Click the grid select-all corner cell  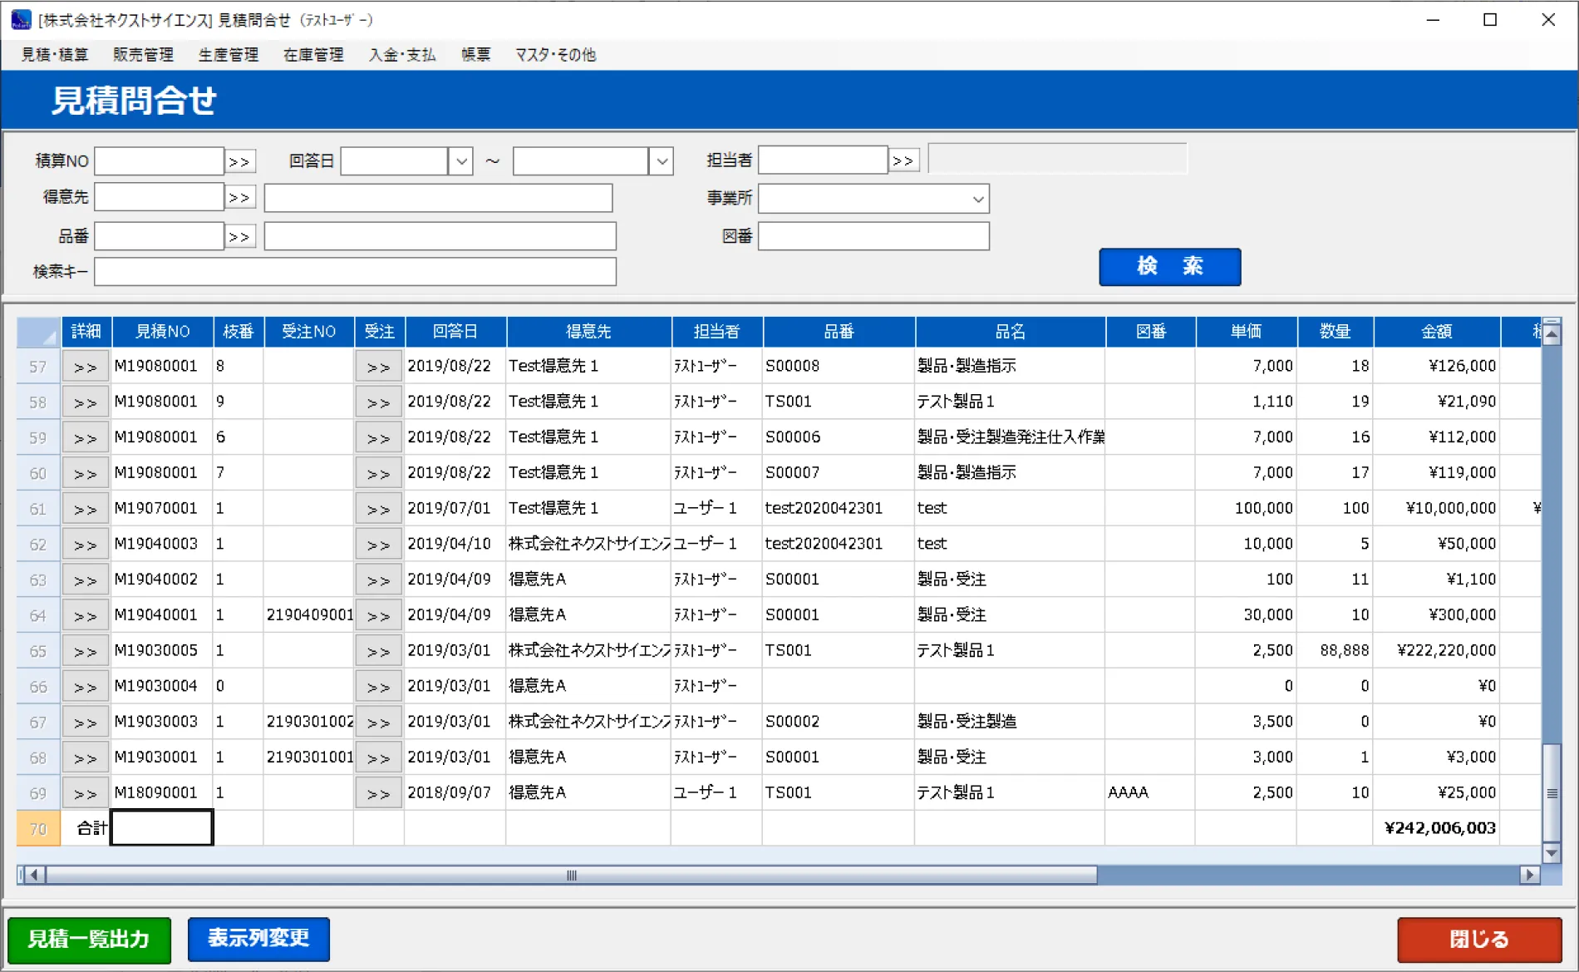click(x=38, y=332)
